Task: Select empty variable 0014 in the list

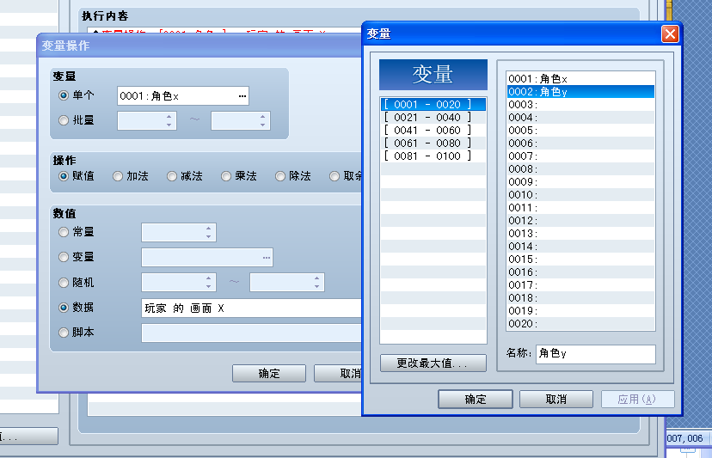Action: pyautogui.click(x=580, y=247)
